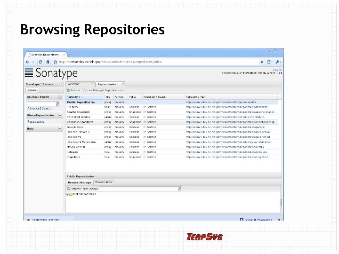Select the Central M1 shadow row

click(x=172, y=117)
